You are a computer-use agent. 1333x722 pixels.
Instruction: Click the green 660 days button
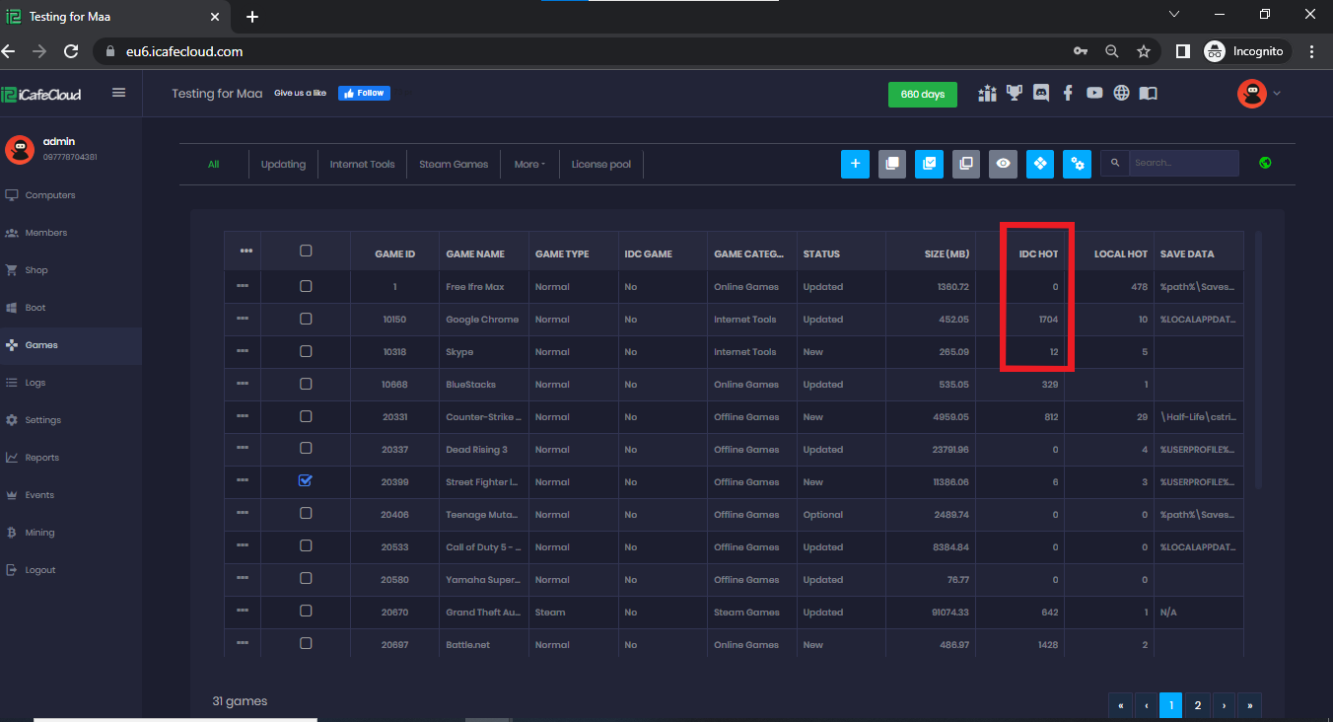922,94
